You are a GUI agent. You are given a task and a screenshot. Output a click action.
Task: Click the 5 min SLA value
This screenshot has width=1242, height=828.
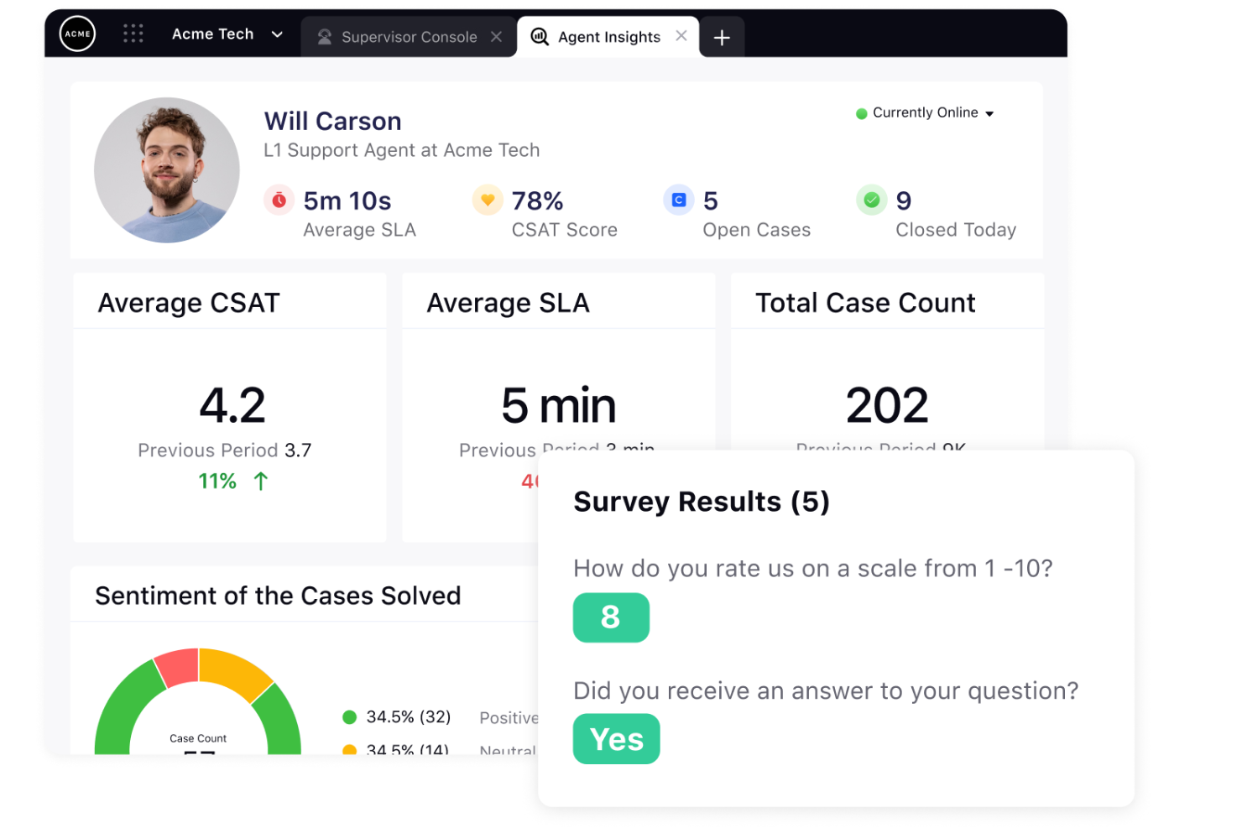click(x=559, y=406)
